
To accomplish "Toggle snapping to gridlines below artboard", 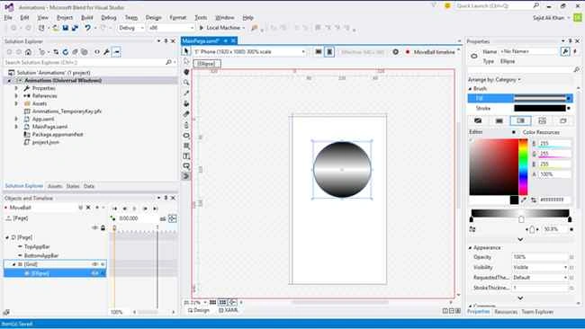I will coord(222,302).
